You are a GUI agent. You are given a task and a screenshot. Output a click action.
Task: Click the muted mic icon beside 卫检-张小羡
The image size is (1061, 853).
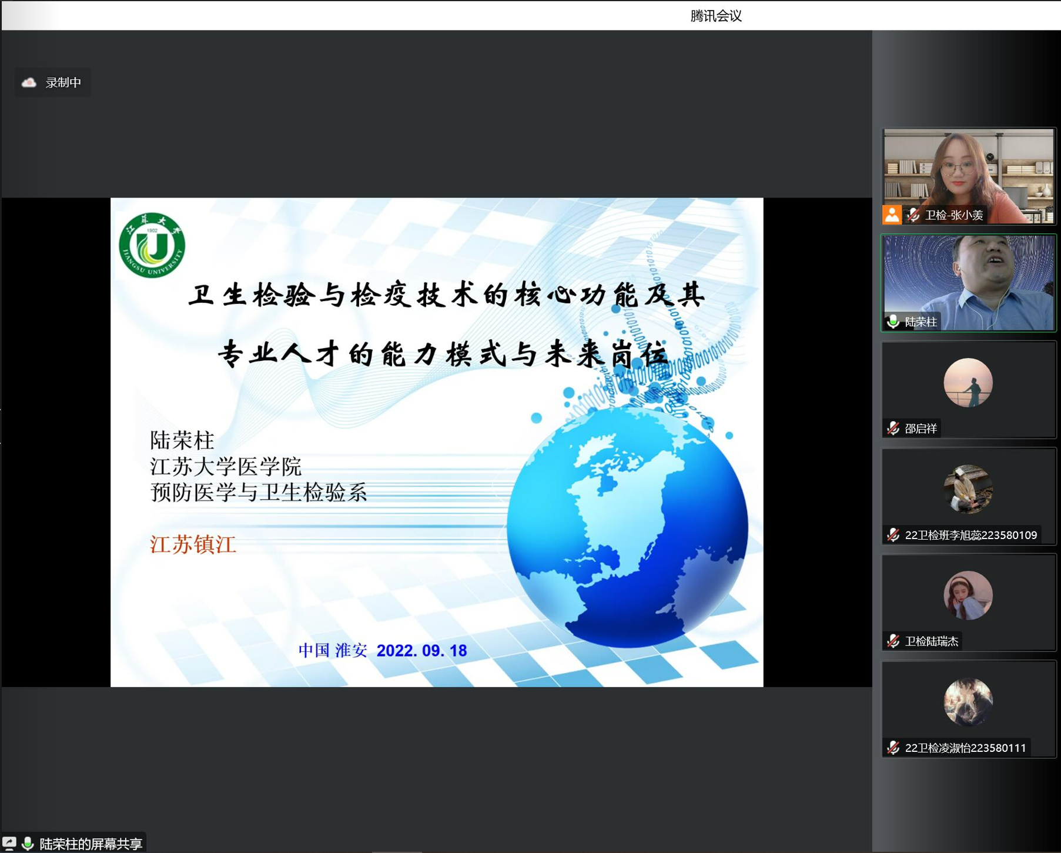pyautogui.click(x=913, y=215)
